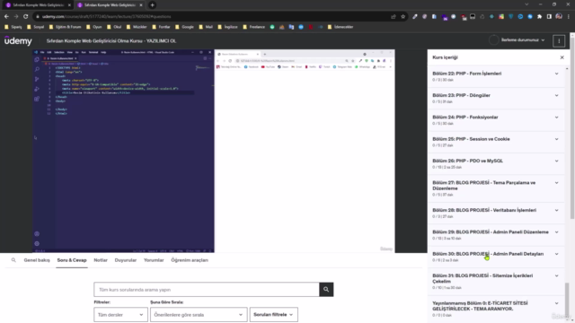Screen dimensions: 575x323
Task: Switch to the first browser tab
Action: coord(37,5)
